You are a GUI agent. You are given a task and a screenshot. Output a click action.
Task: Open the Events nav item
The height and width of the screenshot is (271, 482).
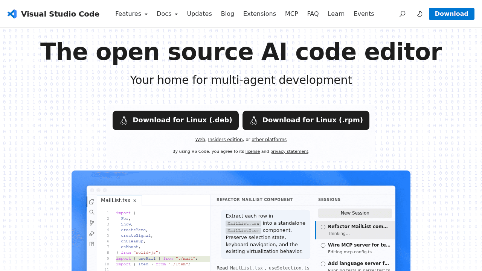pos(364,14)
